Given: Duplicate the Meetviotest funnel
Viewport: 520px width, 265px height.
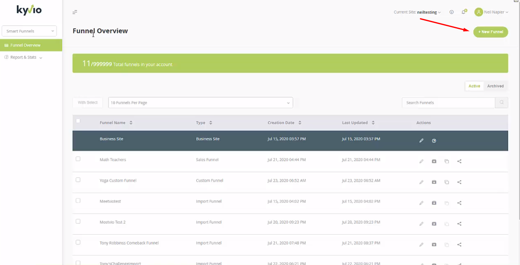Looking at the screenshot, I should pos(447,203).
